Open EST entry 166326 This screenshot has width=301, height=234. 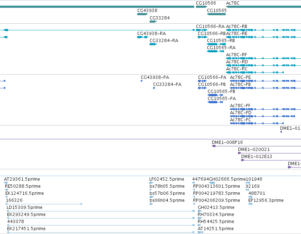[14, 200]
